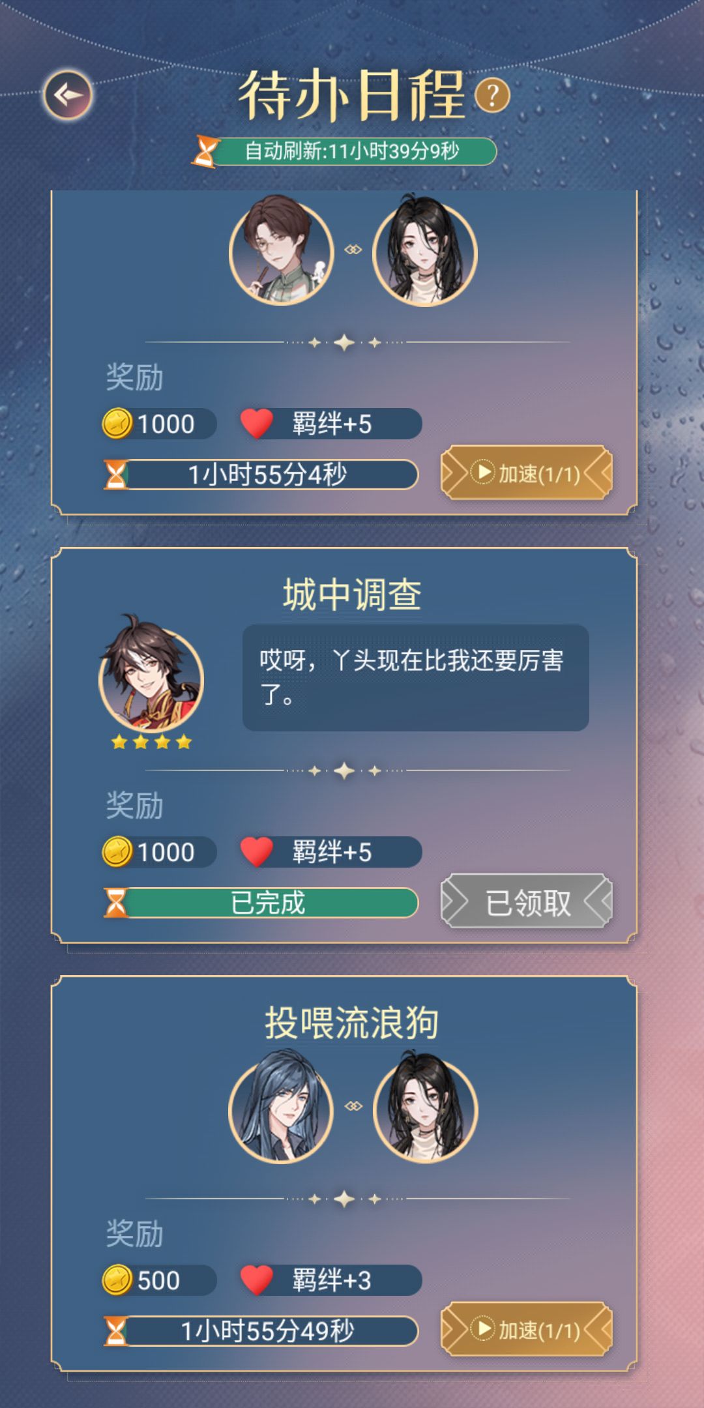Tap the heart icon in 城中调查 rewards
This screenshot has height=1408, width=704.
click(x=257, y=852)
